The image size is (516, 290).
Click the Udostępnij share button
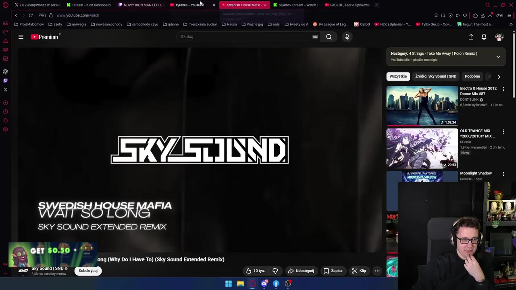coord(301,271)
